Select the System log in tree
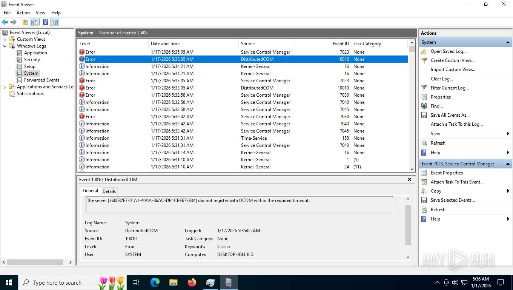 (x=31, y=73)
